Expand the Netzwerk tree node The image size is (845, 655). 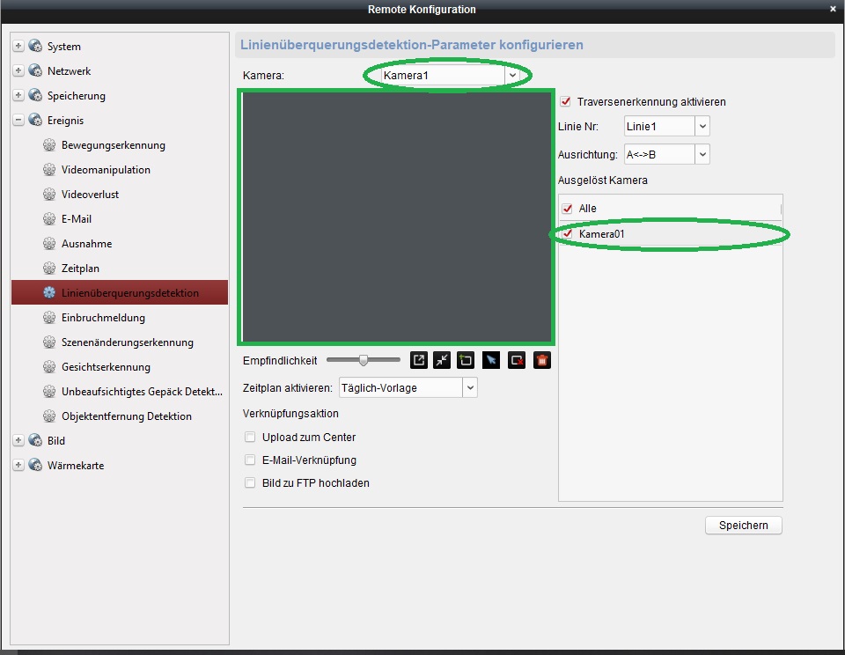click(x=18, y=71)
